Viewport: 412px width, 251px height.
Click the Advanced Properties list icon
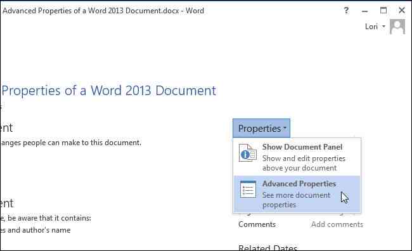[x=248, y=190]
